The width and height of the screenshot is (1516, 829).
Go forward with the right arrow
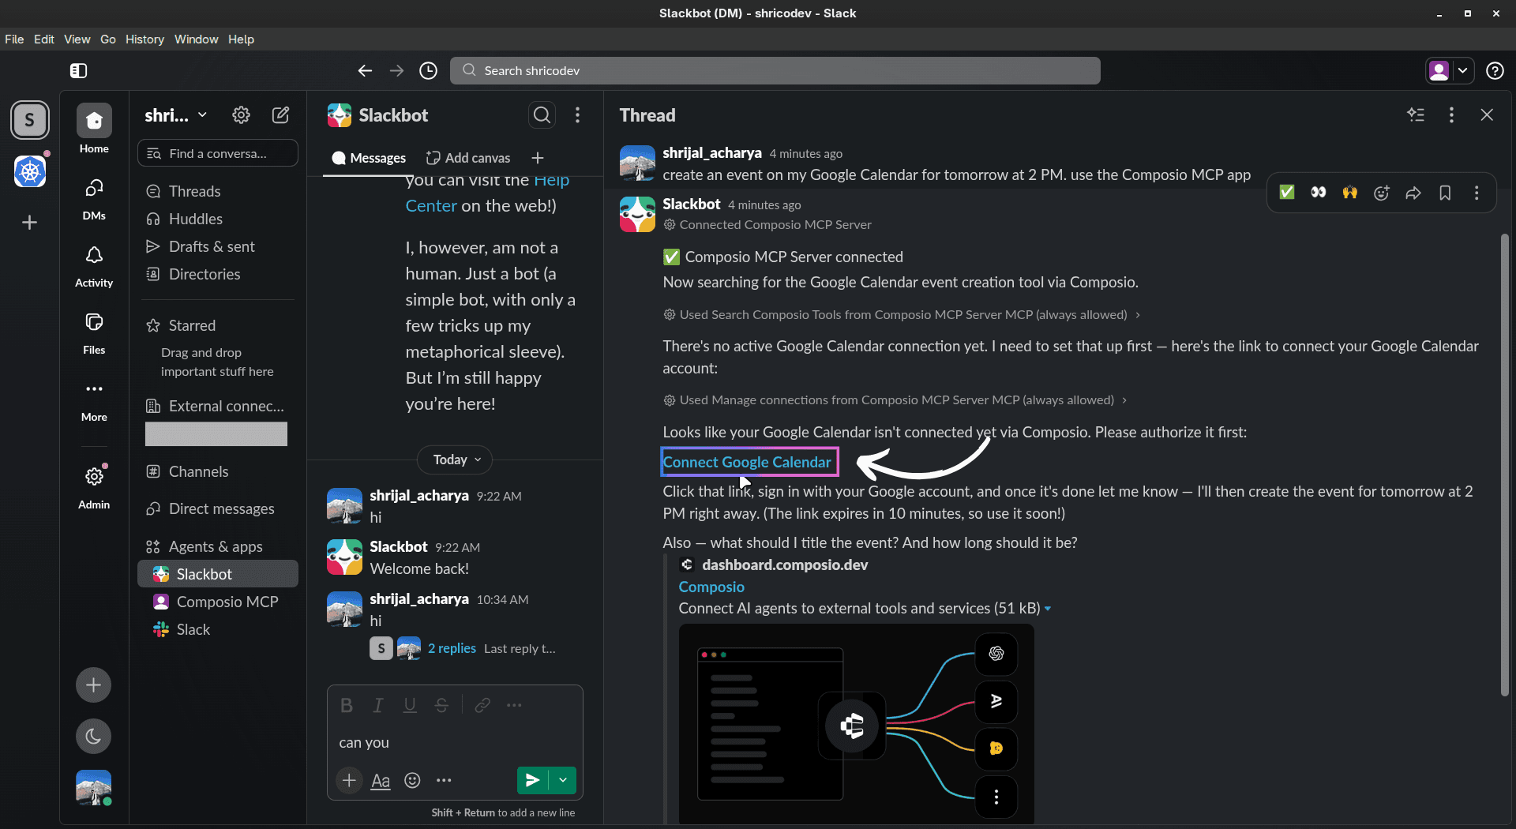click(396, 71)
